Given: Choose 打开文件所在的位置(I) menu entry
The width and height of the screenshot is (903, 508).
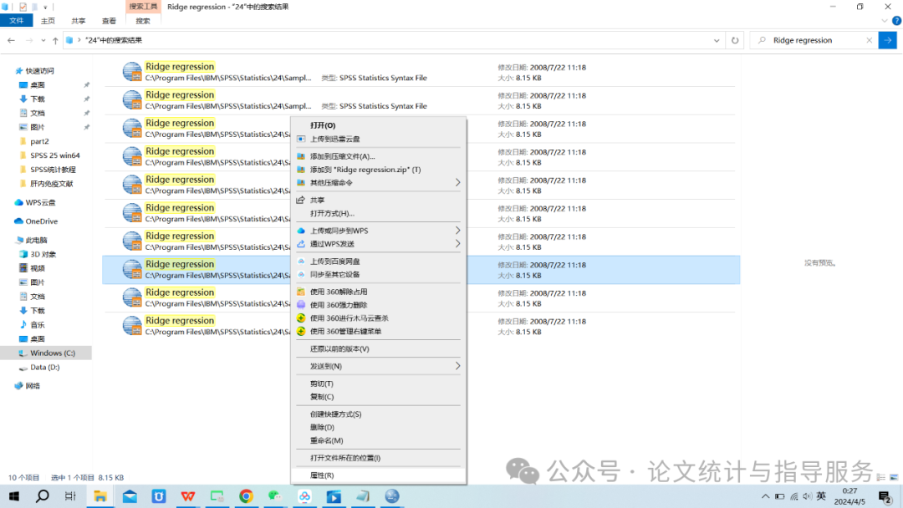Looking at the screenshot, I should point(379,457).
